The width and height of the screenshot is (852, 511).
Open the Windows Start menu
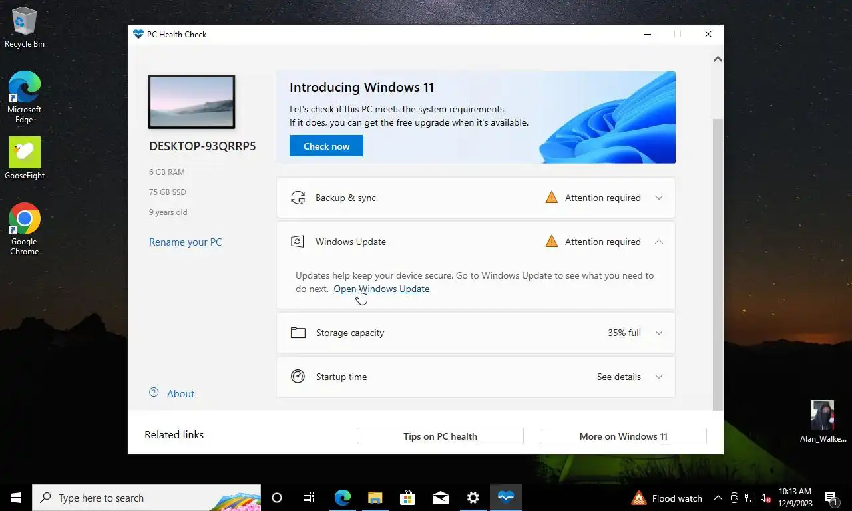pyautogui.click(x=16, y=498)
